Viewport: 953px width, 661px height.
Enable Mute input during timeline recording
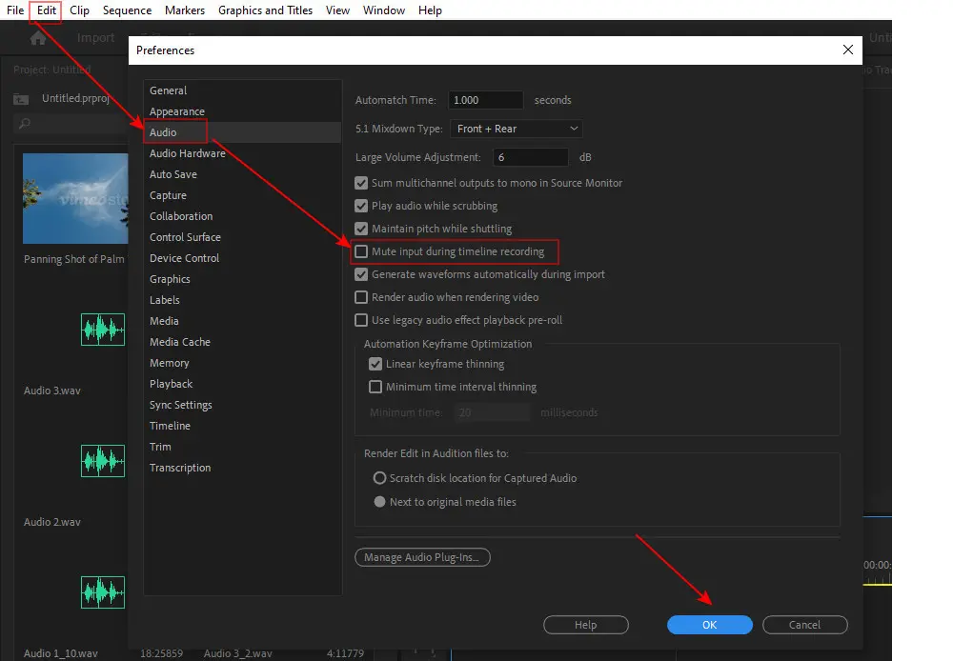pos(361,251)
